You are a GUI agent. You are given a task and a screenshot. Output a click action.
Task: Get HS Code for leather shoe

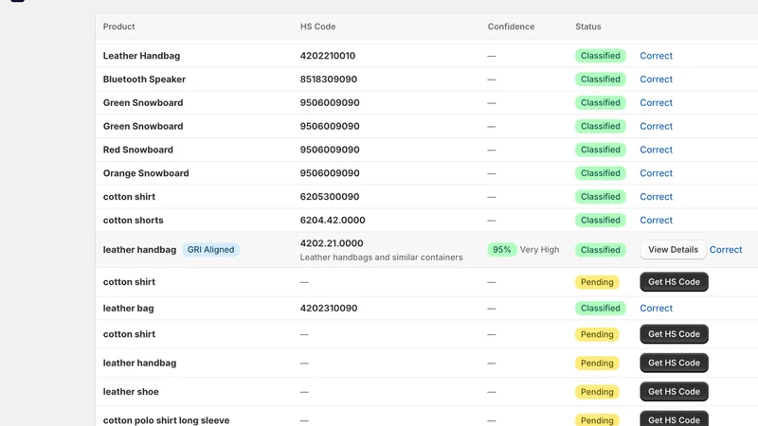(674, 392)
